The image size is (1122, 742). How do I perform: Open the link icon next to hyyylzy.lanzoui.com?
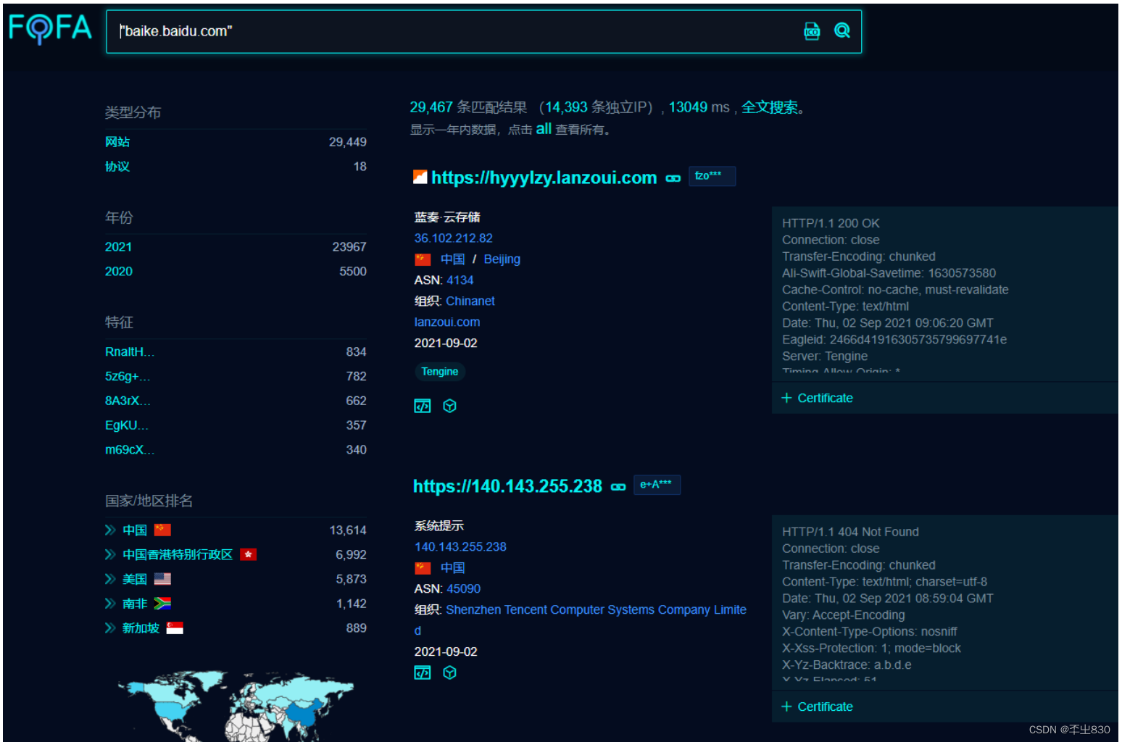pyautogui.click(x=673, y=178)
